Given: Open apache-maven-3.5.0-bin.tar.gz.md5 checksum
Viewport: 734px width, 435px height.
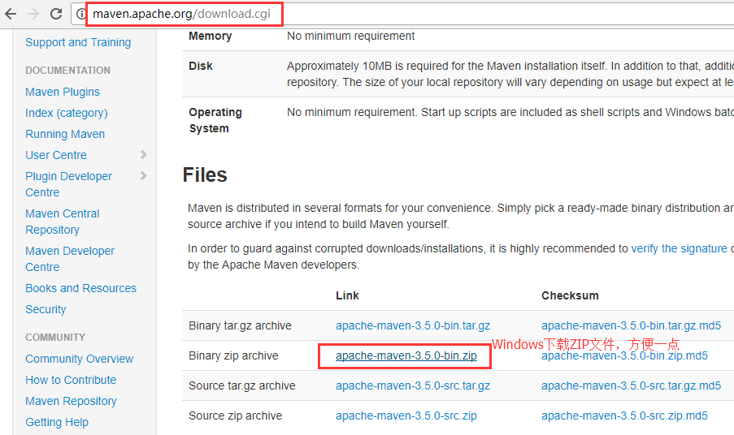Looking at the screenshot, I should [631, 325].
